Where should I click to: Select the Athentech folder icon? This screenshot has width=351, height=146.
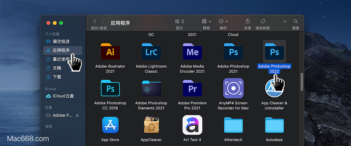point(233,126)
